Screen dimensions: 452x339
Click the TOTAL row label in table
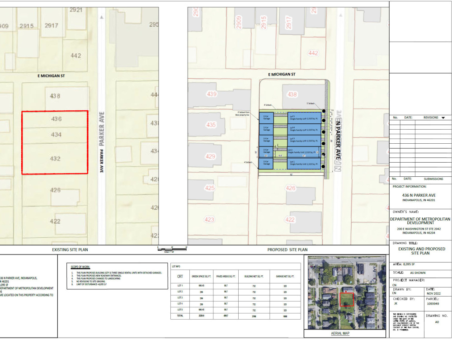[180, 315]
